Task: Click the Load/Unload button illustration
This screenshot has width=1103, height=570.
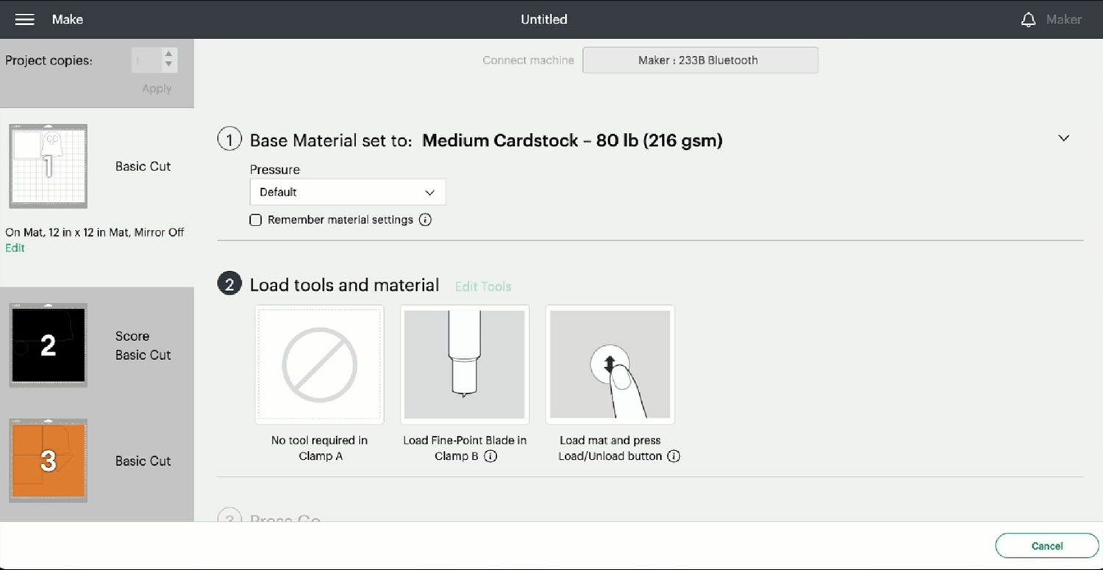Action: pos(610,364)
